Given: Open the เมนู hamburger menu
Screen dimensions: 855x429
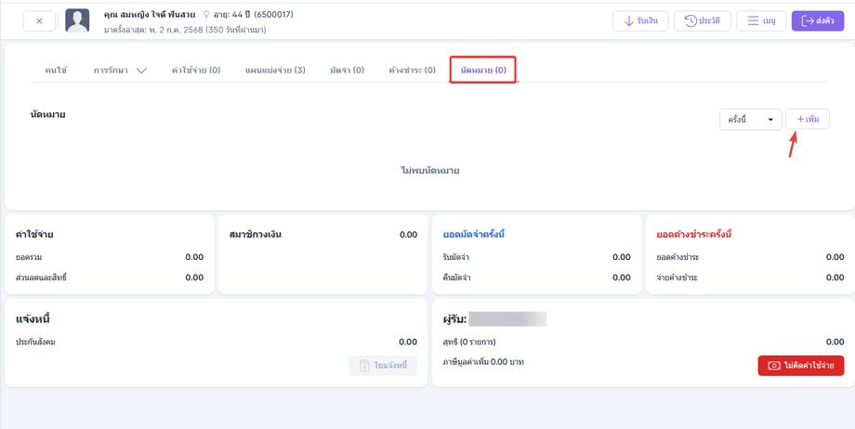Looking at the screenshot, I should [761, 21].
